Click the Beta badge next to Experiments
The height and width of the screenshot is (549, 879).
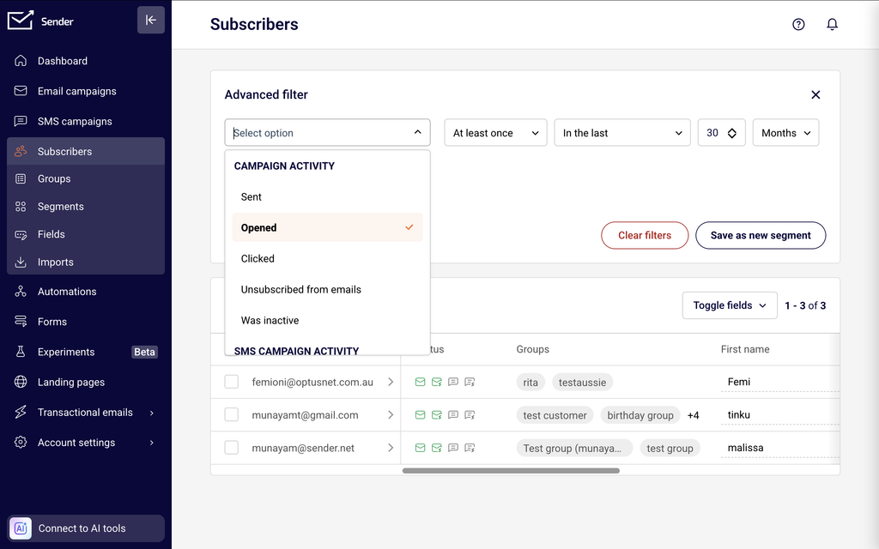click(x=144, y=352)
